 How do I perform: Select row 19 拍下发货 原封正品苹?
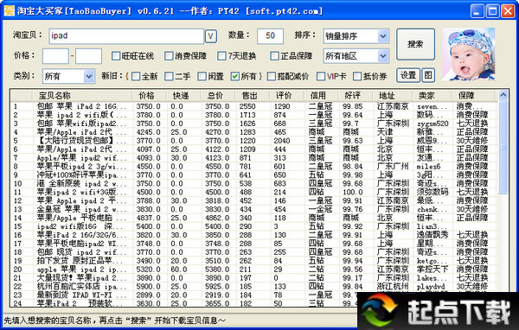point(253,261)
